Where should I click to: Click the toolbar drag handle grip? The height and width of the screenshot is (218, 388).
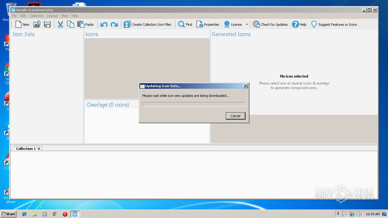coord(12,25)
